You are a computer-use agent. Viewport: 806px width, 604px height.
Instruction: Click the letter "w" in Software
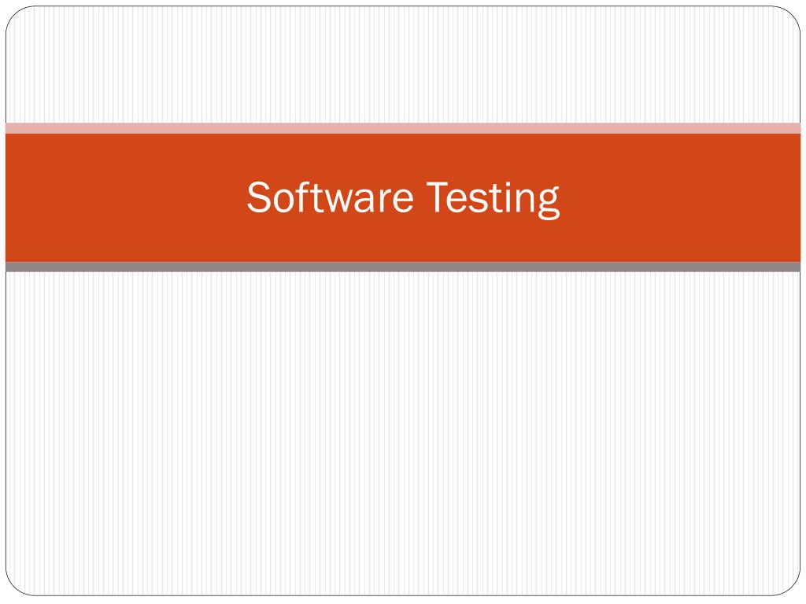coord(337,201)
